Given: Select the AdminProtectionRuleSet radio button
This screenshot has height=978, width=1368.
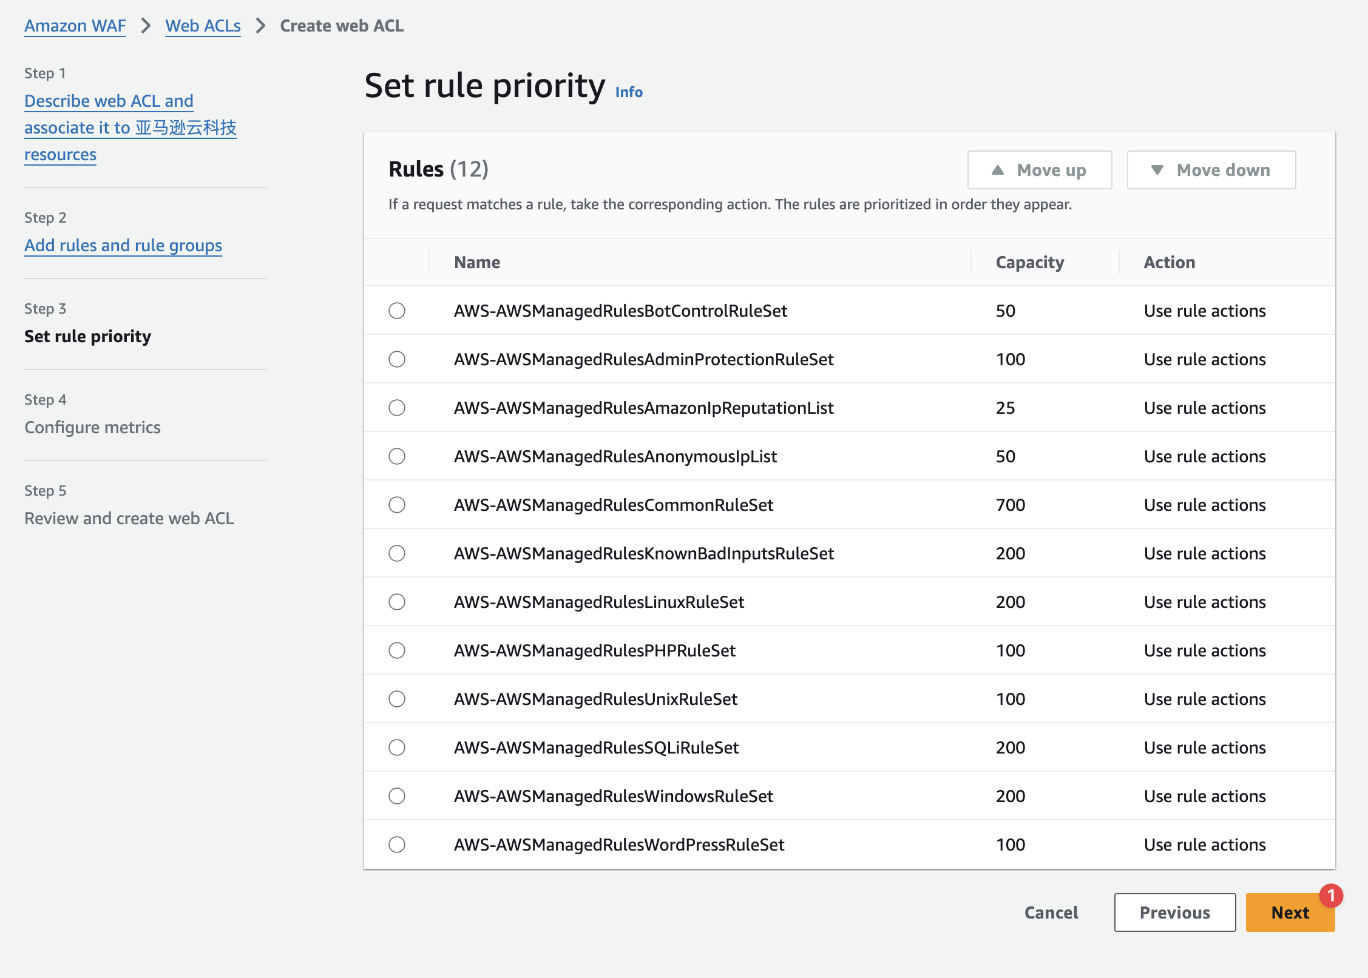Looking at the screenshot, I should (x=397, y=359).
